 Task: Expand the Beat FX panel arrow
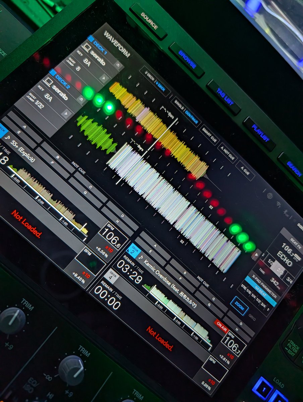tap(256, 255)
